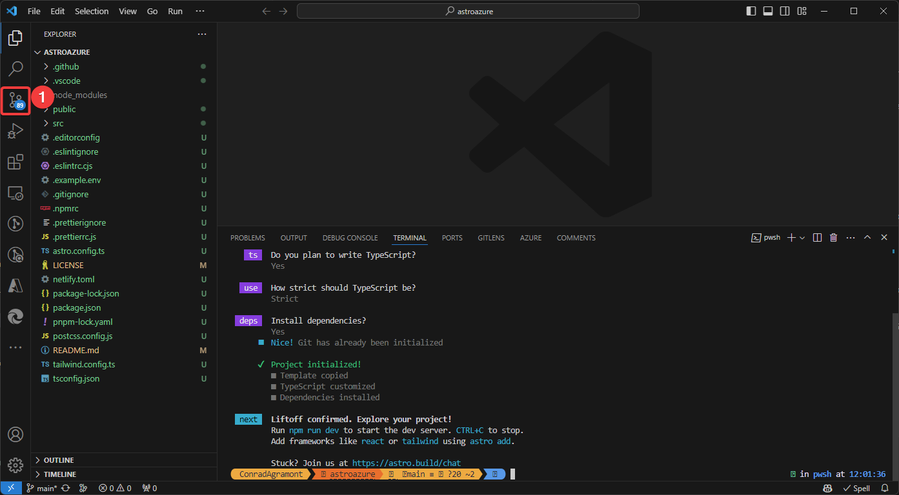Open the Customize Layout control
Viewport: 899px width, 495px height.
pos(802,11)
